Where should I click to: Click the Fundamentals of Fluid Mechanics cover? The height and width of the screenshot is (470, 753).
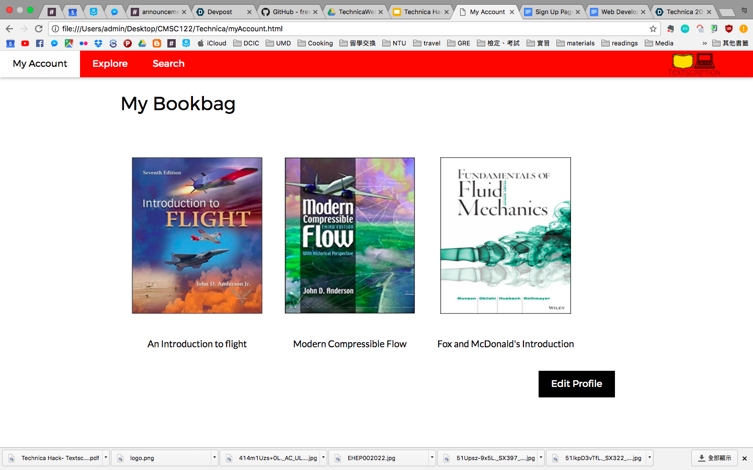(x=506, y=236)
